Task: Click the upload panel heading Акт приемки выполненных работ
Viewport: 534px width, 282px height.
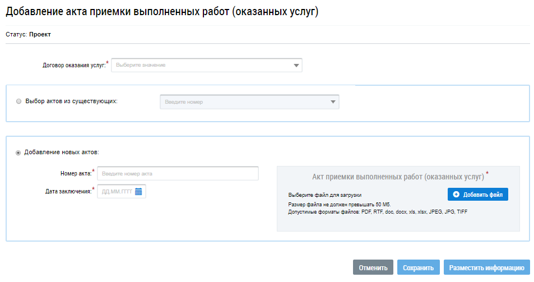Action: tap(398, 177)
